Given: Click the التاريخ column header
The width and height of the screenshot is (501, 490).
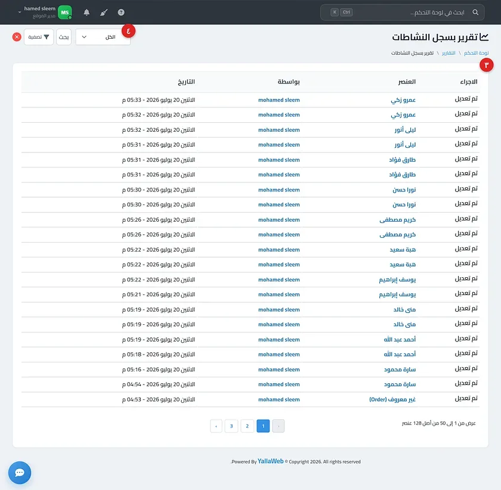Looking at the screenshot, I should coord(186,82).
